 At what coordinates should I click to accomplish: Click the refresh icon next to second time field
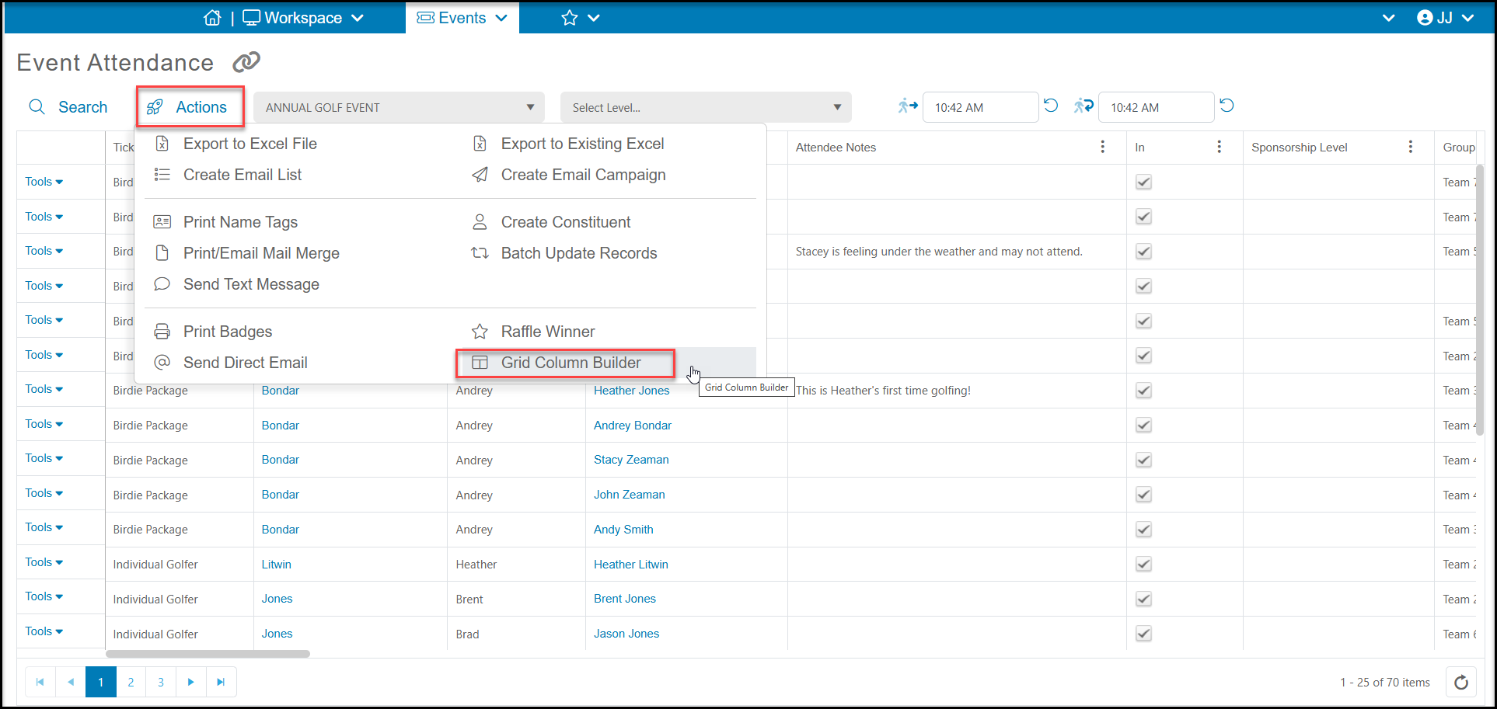point(1227,106)
